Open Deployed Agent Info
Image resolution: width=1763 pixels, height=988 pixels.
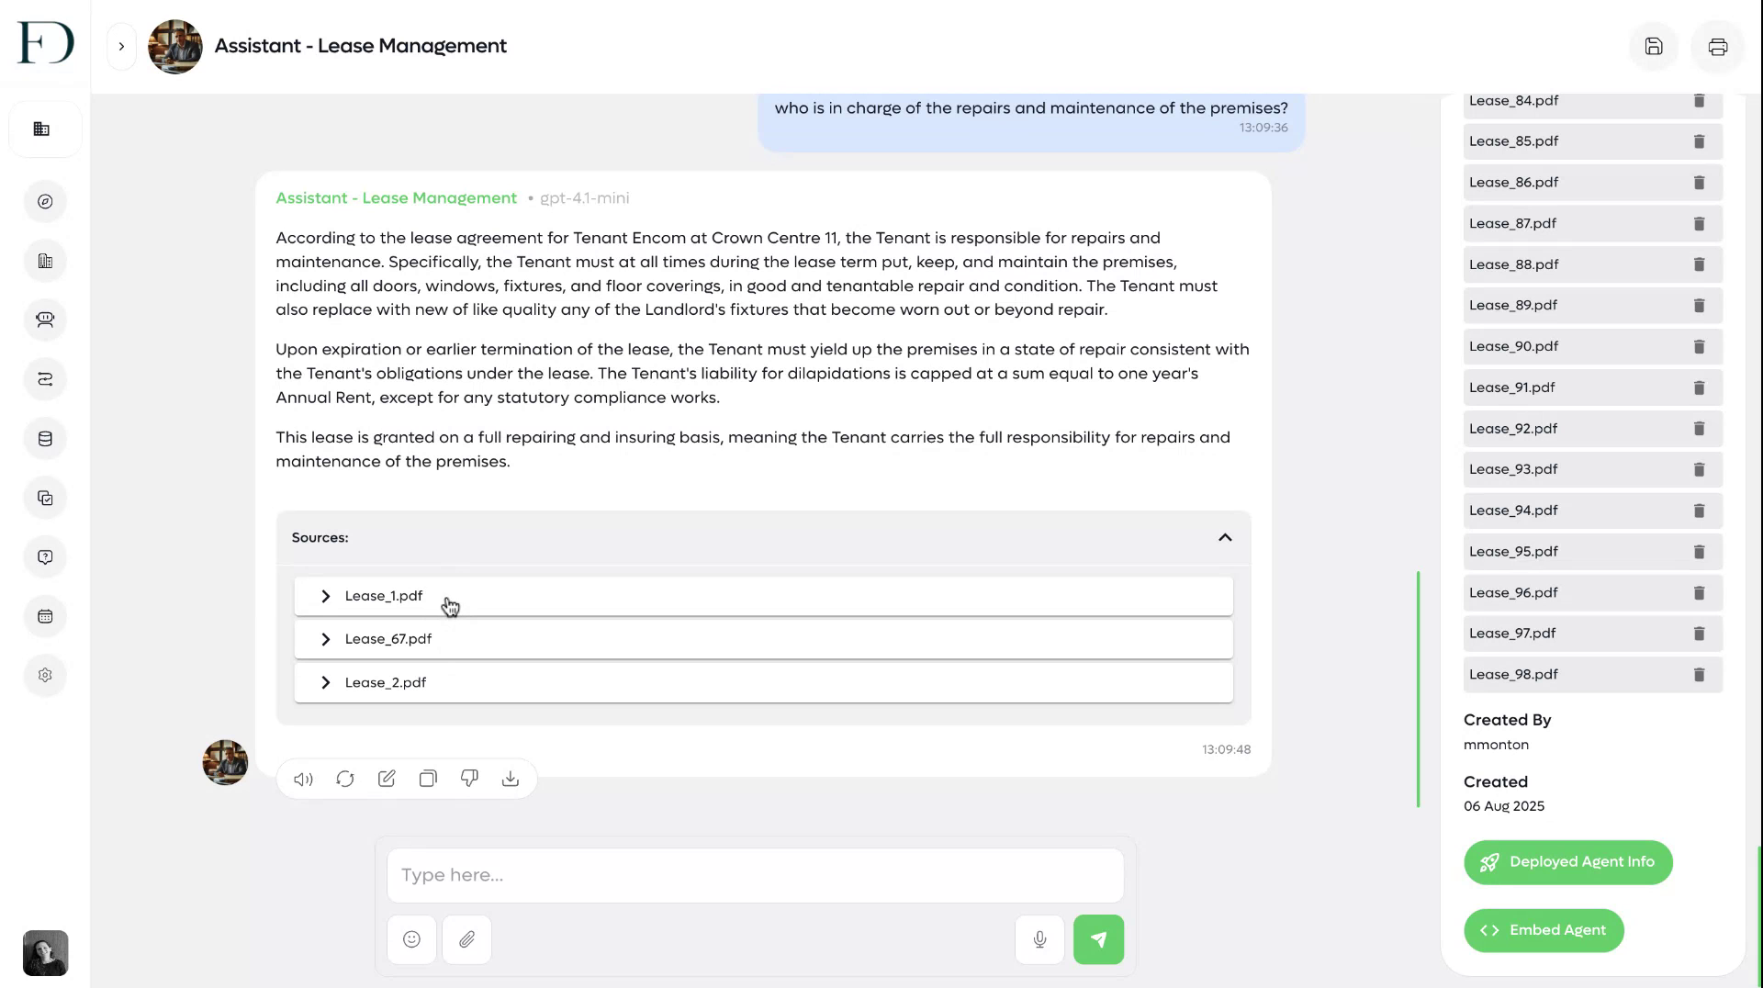click(x=1568, y=863)
